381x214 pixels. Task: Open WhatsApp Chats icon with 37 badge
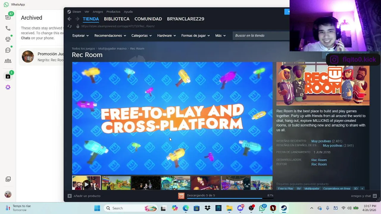click(x=8, y=17)
